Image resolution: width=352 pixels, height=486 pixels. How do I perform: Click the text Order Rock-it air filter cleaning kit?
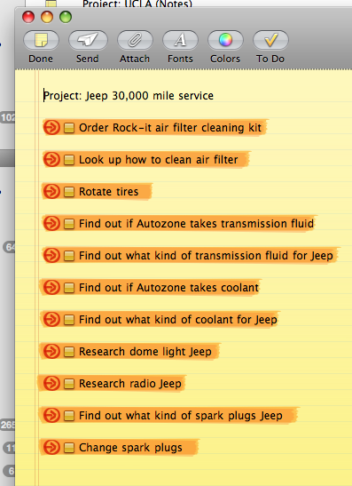170,127
